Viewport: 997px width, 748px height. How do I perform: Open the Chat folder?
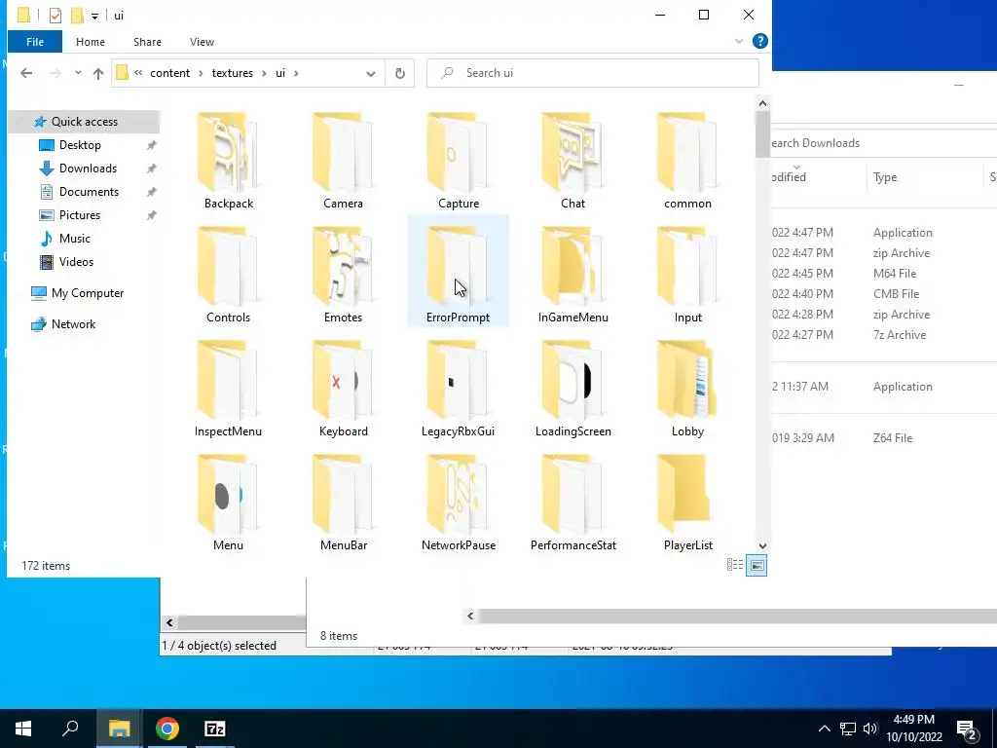click(x=572, y=162)
